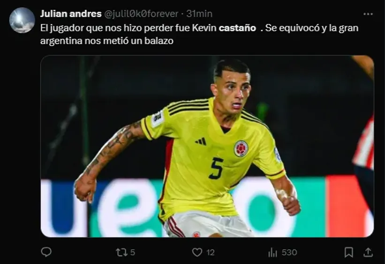The height and width of the screenshot is (264, 385).
Task: Like the tweet with the heart icon
Action: point(197,252)
